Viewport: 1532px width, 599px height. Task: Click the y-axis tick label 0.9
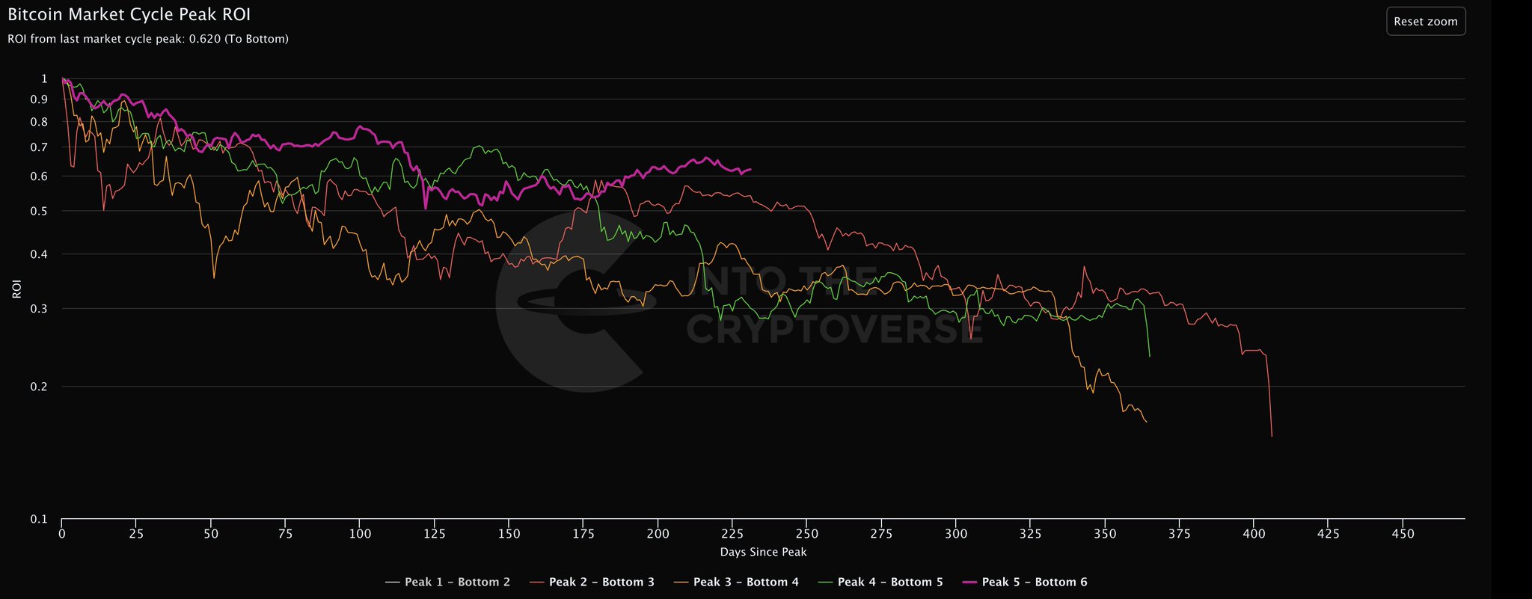click(39, 99)
